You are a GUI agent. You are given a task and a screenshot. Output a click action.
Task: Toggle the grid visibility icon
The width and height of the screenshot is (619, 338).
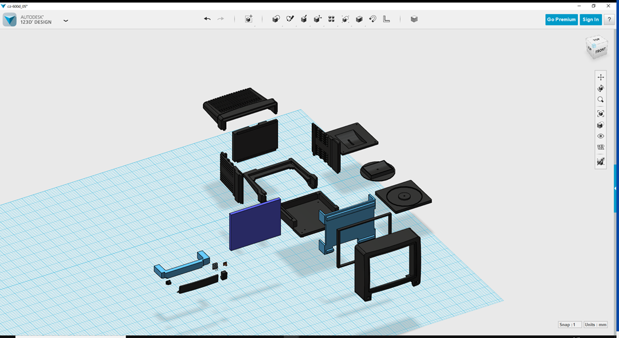600,147
